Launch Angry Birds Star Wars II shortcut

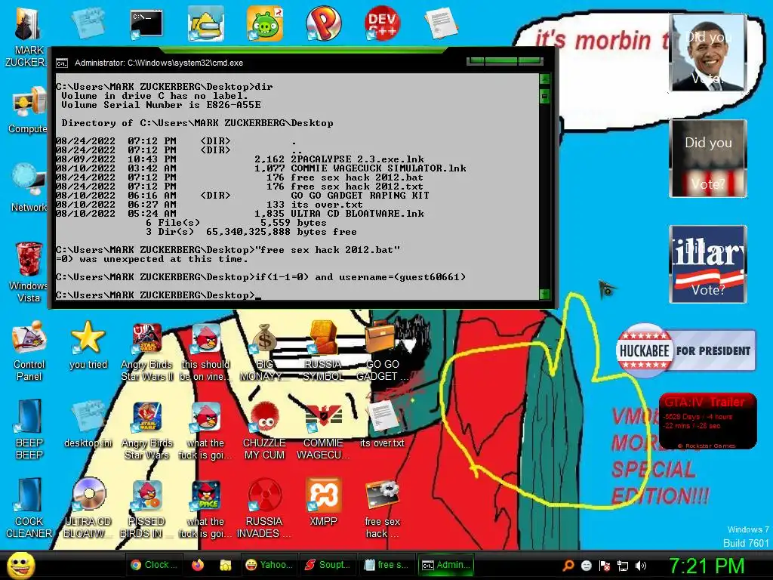pos(147,351)
